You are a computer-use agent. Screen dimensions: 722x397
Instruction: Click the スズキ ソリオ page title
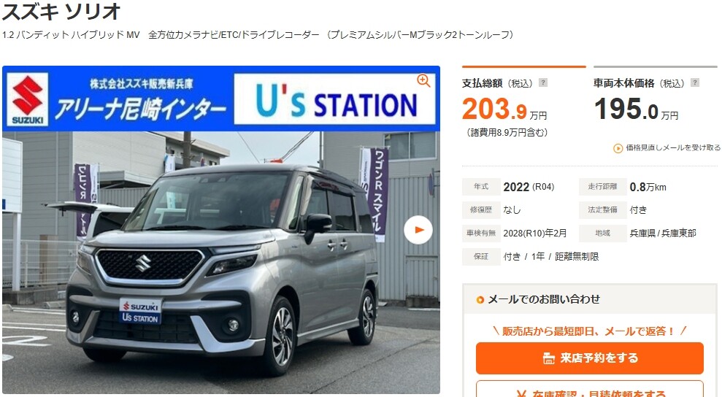coord(62,11)
